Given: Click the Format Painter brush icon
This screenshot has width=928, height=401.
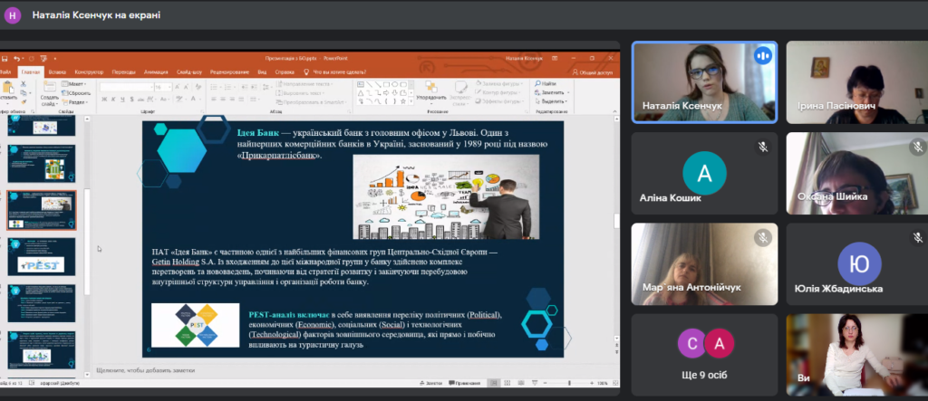Looking at the screenshot, I should (23, 101).
